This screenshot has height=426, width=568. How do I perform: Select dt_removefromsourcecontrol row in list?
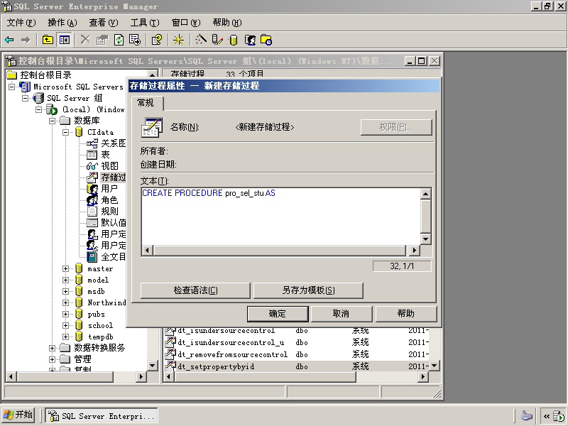297,354
